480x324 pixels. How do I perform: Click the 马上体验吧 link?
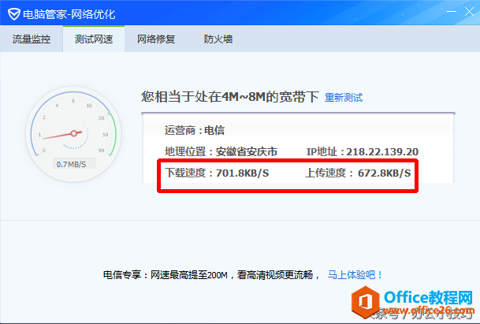point(355,274)
